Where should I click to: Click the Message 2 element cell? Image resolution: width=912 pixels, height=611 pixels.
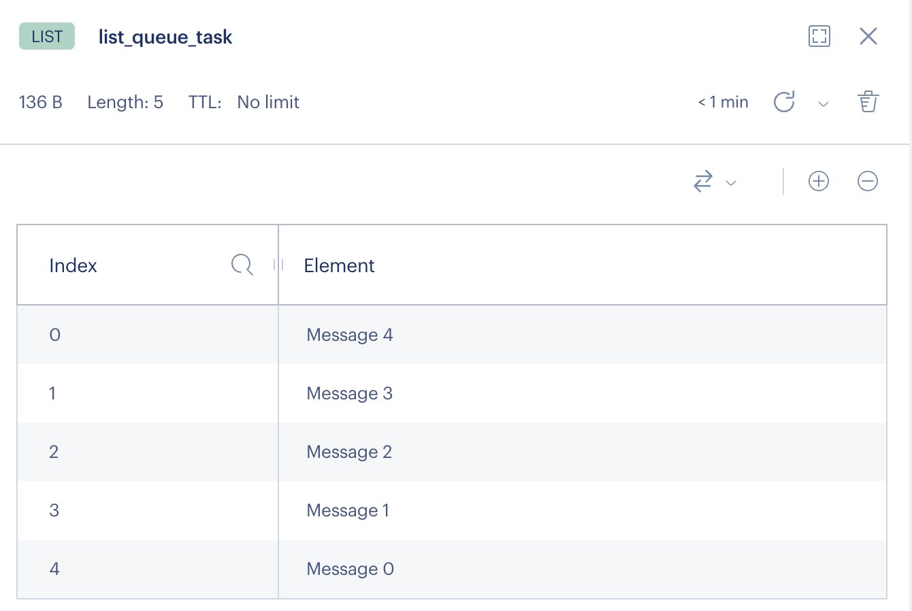pos(349,452)
